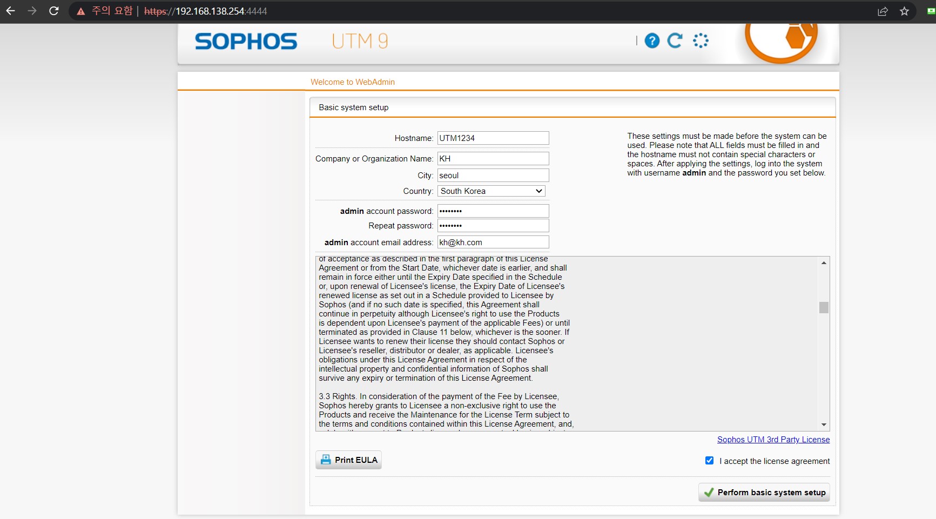Click Perform basic system setup button
Screen dimensions: 936x519
(x=764, y=493)
